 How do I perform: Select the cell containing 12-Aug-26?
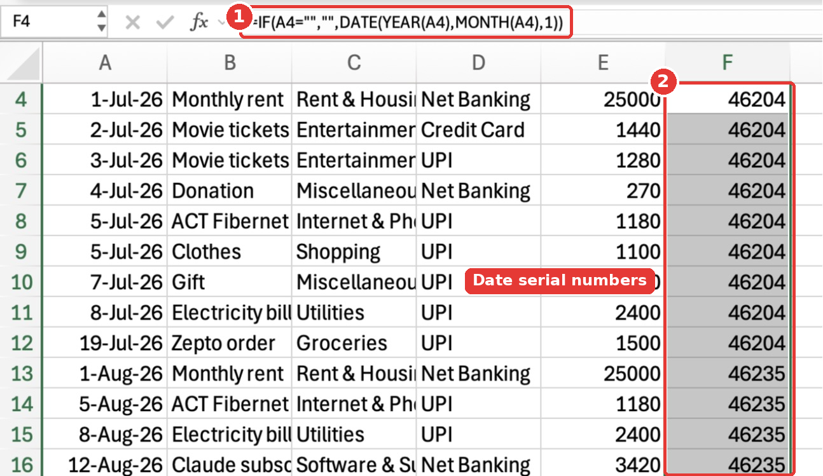105,465
